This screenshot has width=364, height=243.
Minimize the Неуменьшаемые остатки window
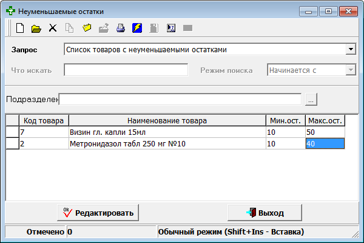pos(308,11)
